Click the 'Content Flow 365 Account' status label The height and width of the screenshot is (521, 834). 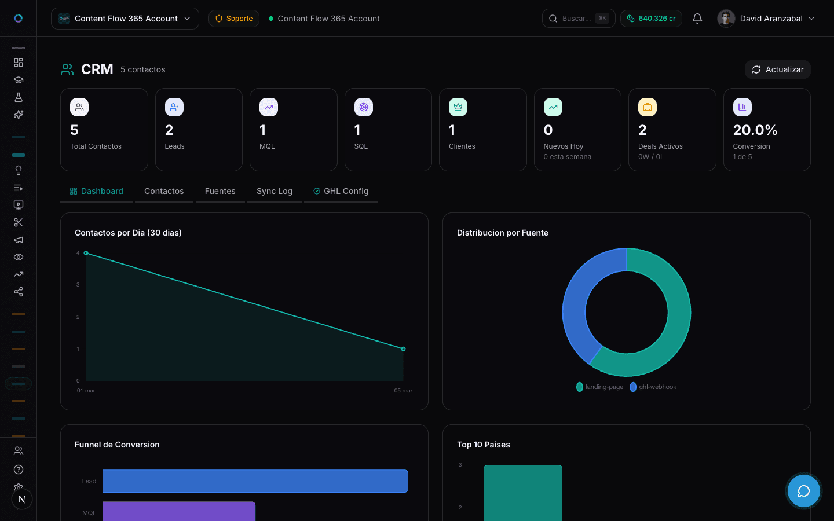329,19
